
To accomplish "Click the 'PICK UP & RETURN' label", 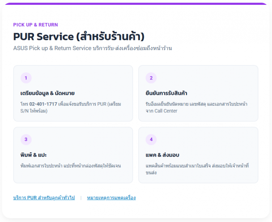I will tap(35, 25).
